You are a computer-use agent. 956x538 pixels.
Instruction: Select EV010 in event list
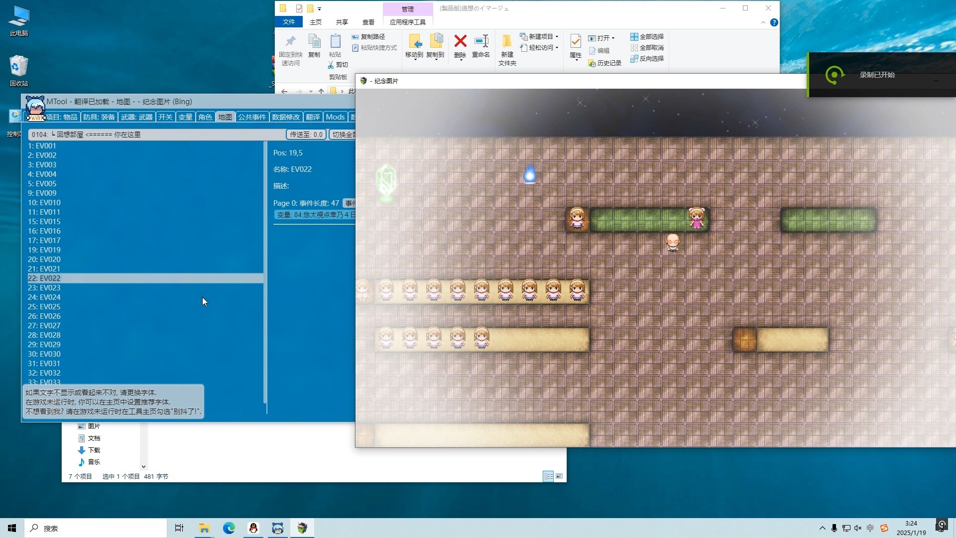pyautogui.click(x=145, y=203)
